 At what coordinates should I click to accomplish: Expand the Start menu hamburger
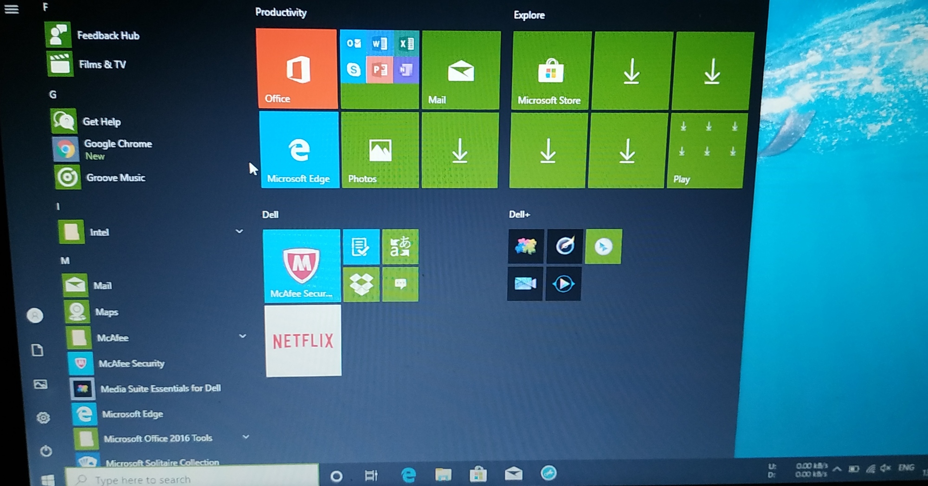point(12,9)
